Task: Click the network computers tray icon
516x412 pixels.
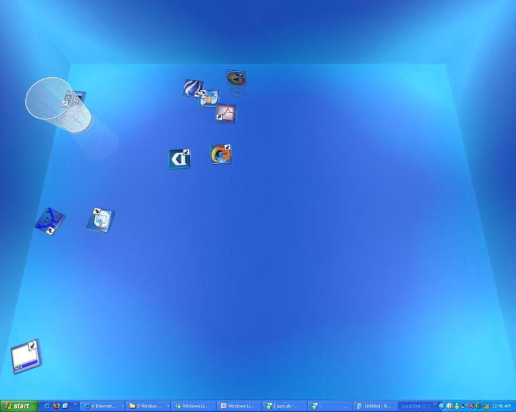Action: tap(464, 406)
